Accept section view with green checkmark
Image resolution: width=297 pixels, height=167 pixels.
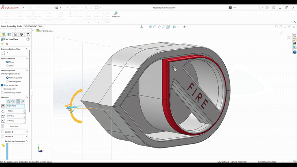tap(3, 44)
